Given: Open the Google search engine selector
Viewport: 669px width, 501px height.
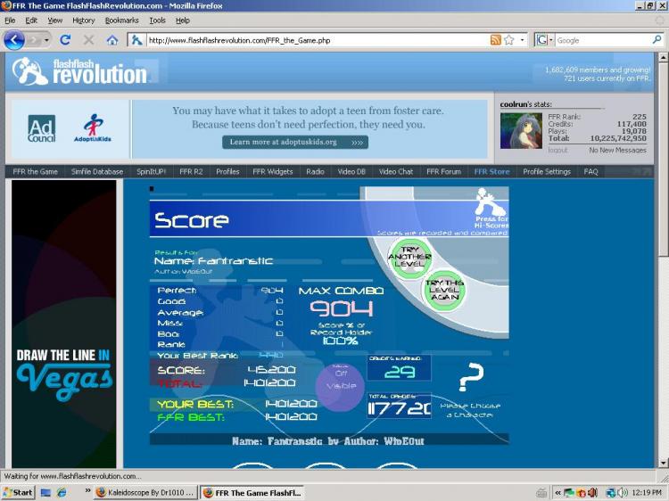Looking at the screenshot, I should 545,40.
